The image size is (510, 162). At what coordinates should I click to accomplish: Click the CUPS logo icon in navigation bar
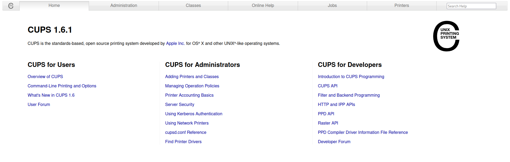11,6
